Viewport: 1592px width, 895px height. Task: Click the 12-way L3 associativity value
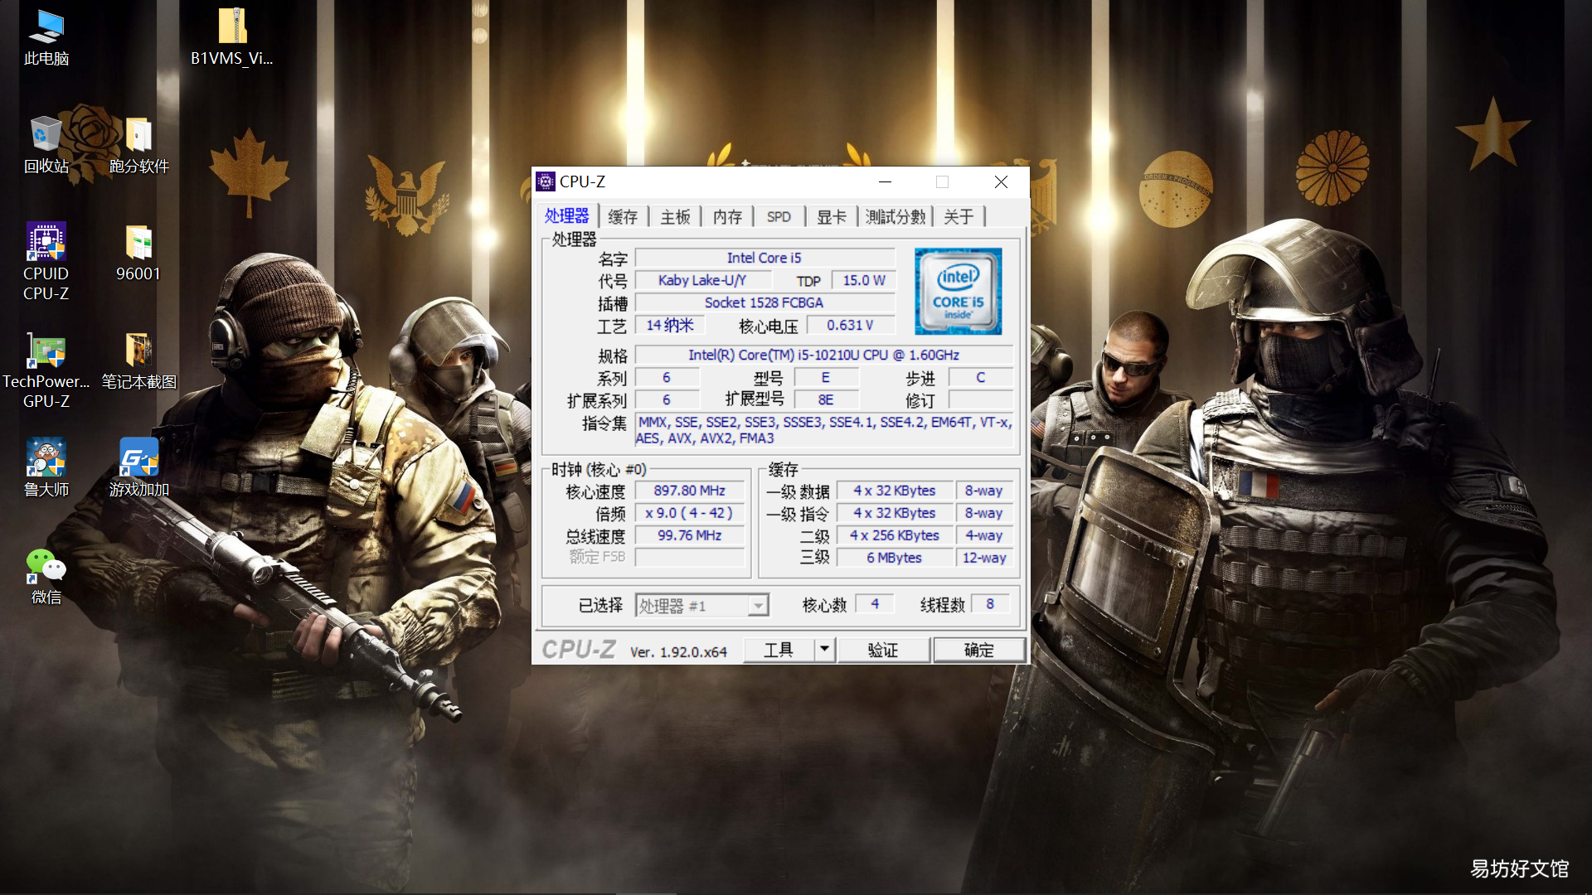[984, 558]
